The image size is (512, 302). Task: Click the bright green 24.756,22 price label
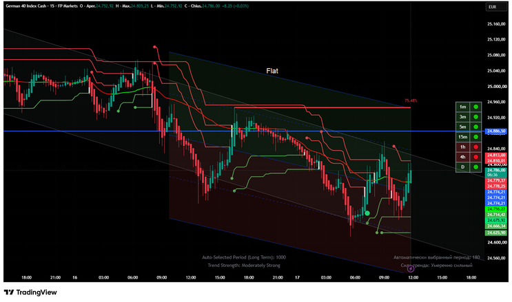point(496,209)
